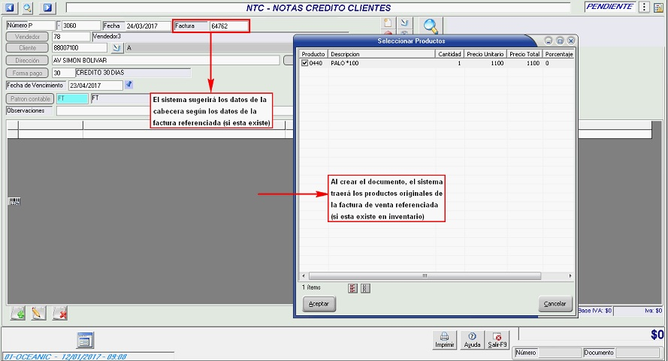Viewport: 668px width, 361px height.
Task: Click the edit line pencil icon
Action: tap(39, 313)
